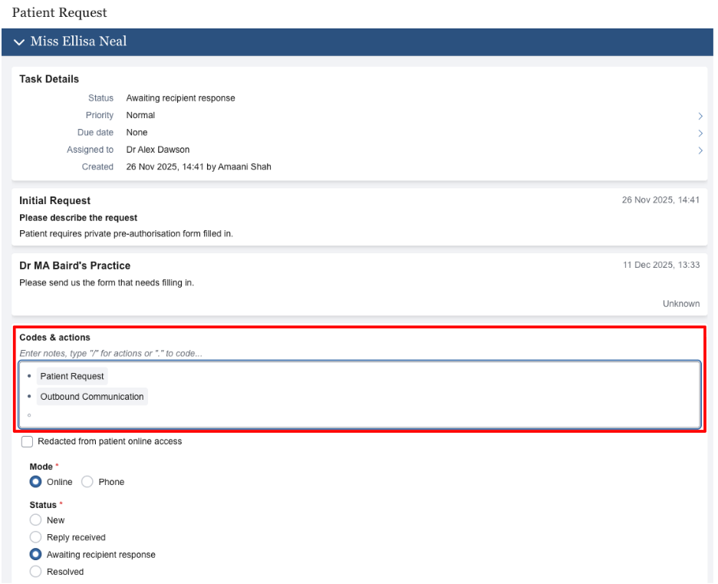Click the Miss Ellisa Neal patient name
This screenshot has height=584, width=718.
coord(78,41)
